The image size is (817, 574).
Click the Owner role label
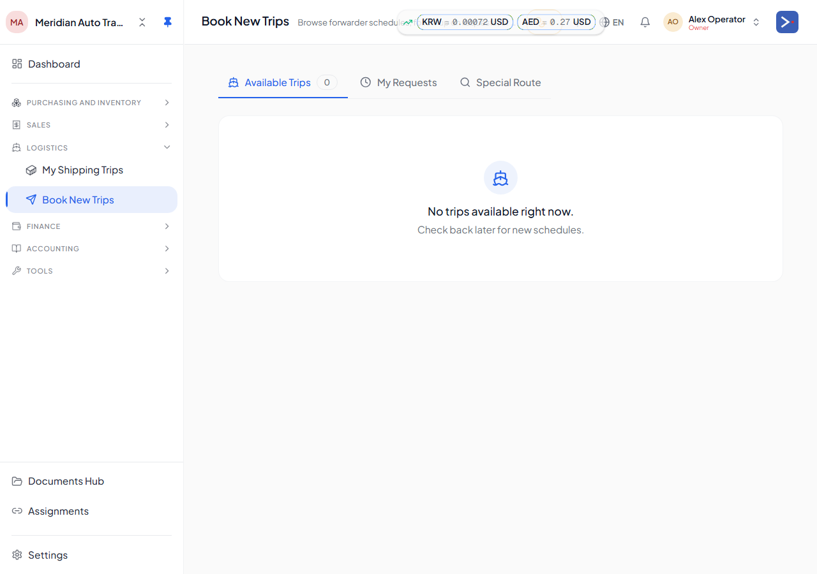[698, 28]
